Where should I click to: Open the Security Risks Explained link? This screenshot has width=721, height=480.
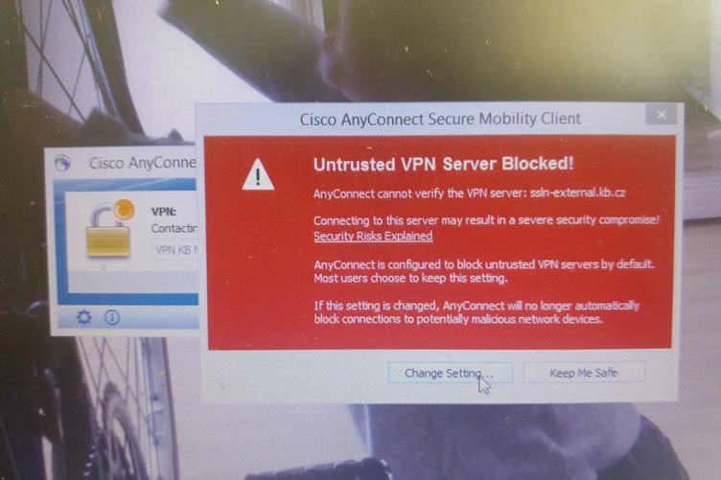(373, 236)
